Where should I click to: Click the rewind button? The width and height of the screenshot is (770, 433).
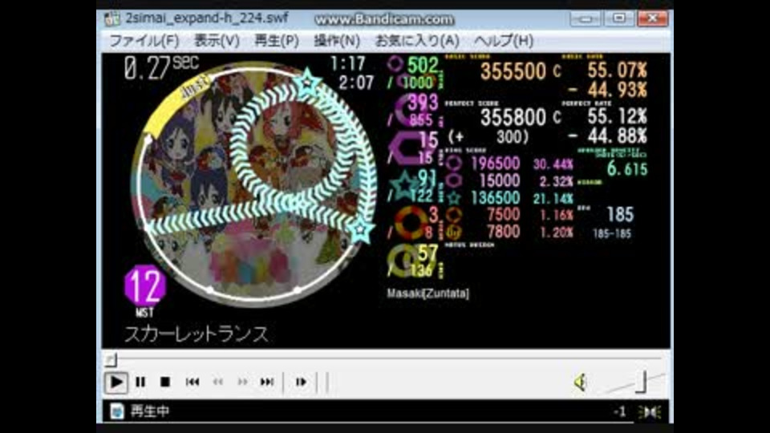pos(217,382)
